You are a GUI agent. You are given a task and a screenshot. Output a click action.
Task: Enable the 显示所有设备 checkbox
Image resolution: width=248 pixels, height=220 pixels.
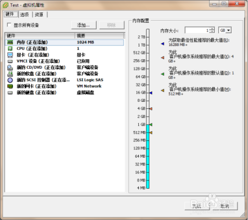pos(9,25)
